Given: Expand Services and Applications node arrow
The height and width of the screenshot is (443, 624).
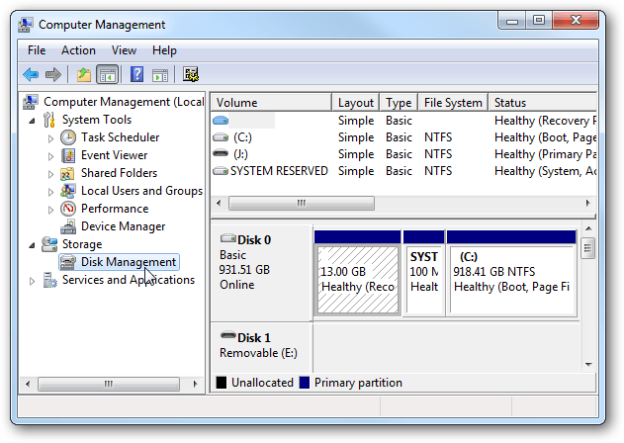Looking at the screenshot, I should coord(33,281).
